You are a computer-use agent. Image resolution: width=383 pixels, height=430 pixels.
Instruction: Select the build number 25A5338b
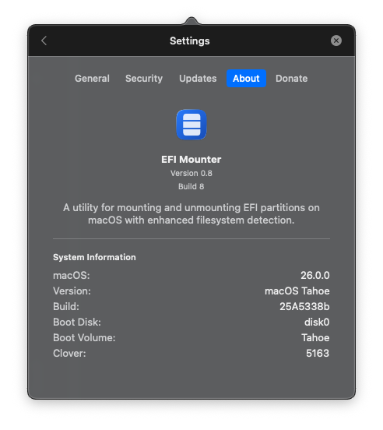(x=304, y=307)
